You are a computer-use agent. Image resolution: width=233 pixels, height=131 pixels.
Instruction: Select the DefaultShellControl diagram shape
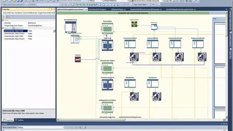[x=71, y=27]
